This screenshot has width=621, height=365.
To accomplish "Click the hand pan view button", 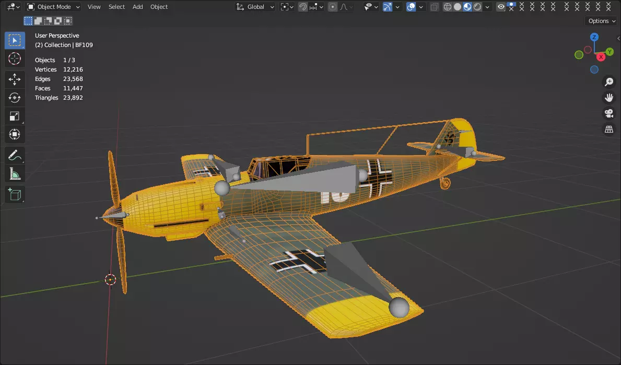I will tap(608, 98).
